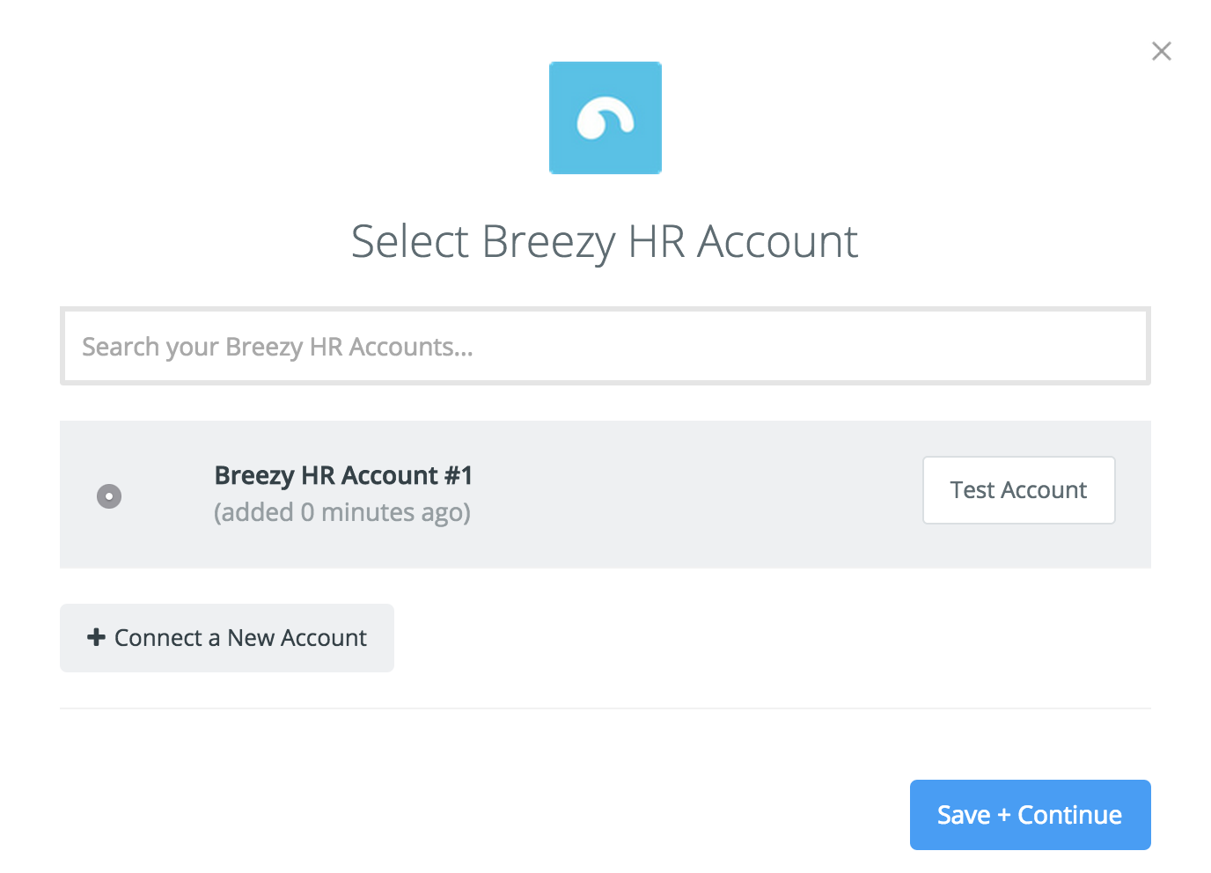Click the Select Breezy HR Account heading
The image size is (1211, 873).
coord(605,242)
